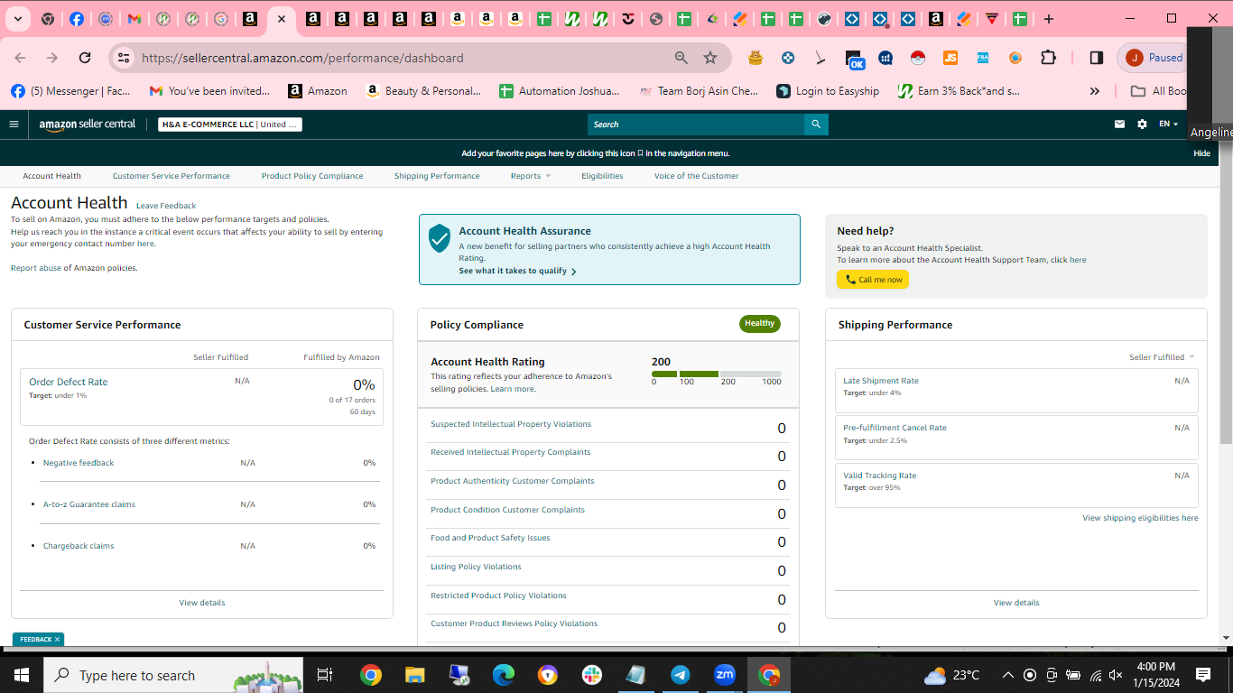This screenshot has width=1233, height=693.
Task: Open See what it takes to qualify
Action: [x=517, y=271]
